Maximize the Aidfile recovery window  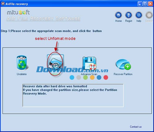145,4
